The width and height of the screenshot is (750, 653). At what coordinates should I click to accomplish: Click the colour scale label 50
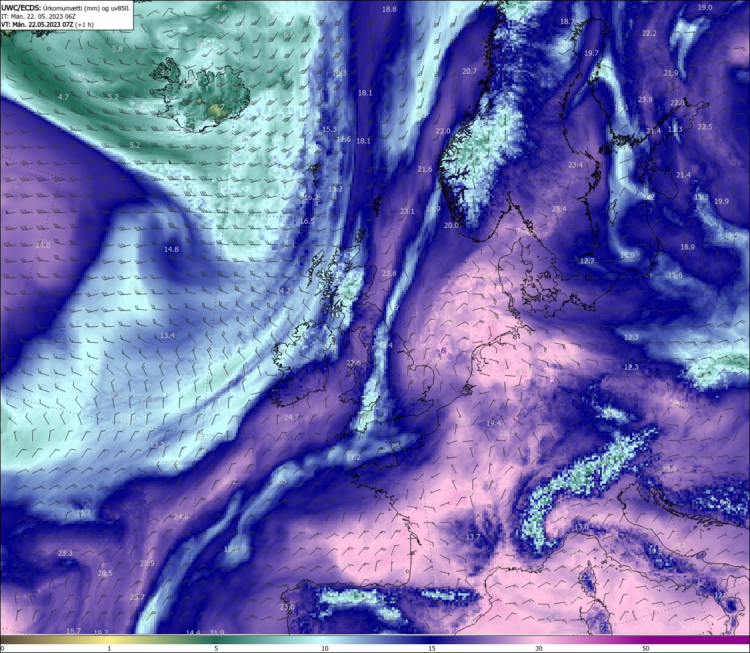click(x=646, y=648)
